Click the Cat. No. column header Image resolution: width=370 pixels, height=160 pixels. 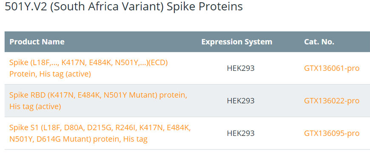[319, 42]
